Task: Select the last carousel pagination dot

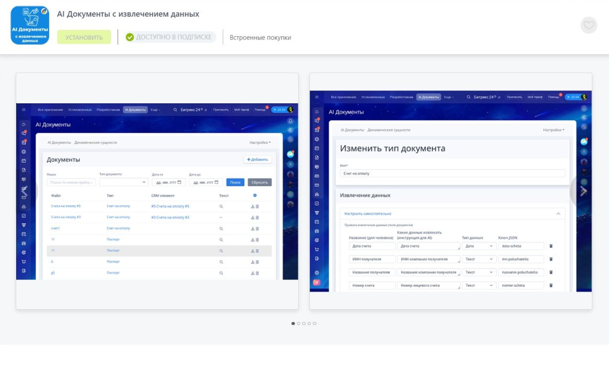Action: pos(314,323)
